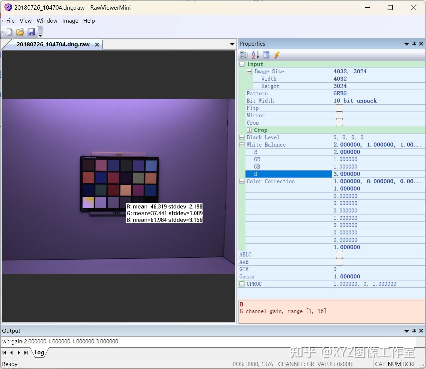Screen dimensions: 426x369
Task: Click the lightning bolt icon in Properties toolbar
Action: coord(277,55)
